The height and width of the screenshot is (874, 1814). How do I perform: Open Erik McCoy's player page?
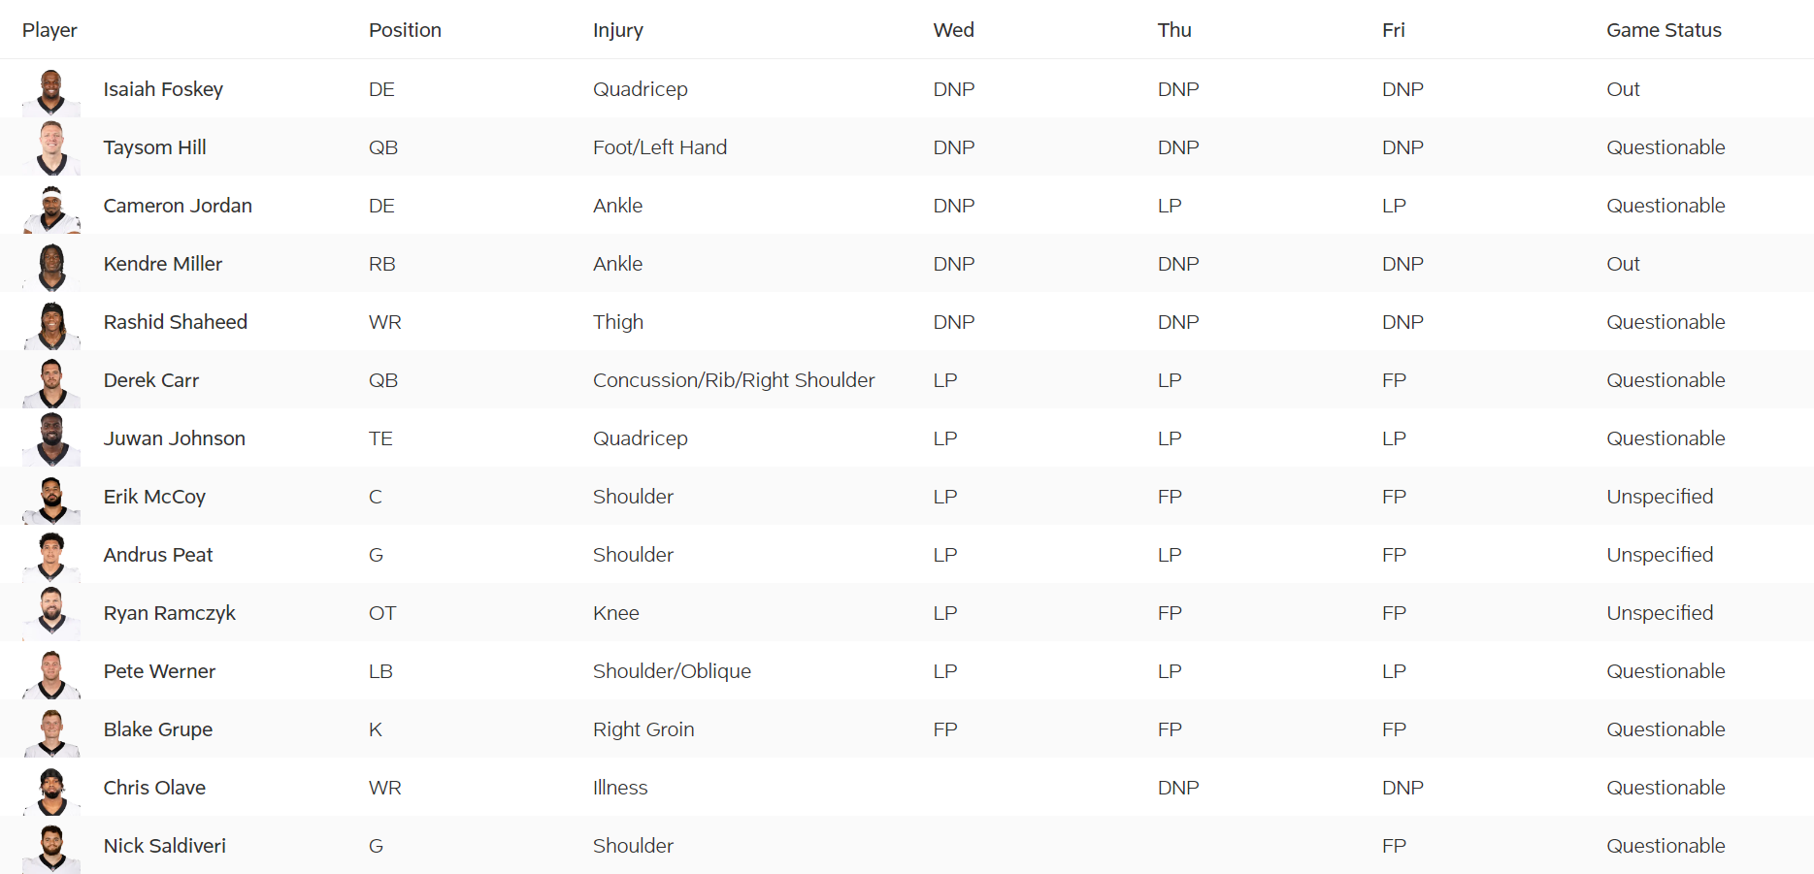click(154, 497)
